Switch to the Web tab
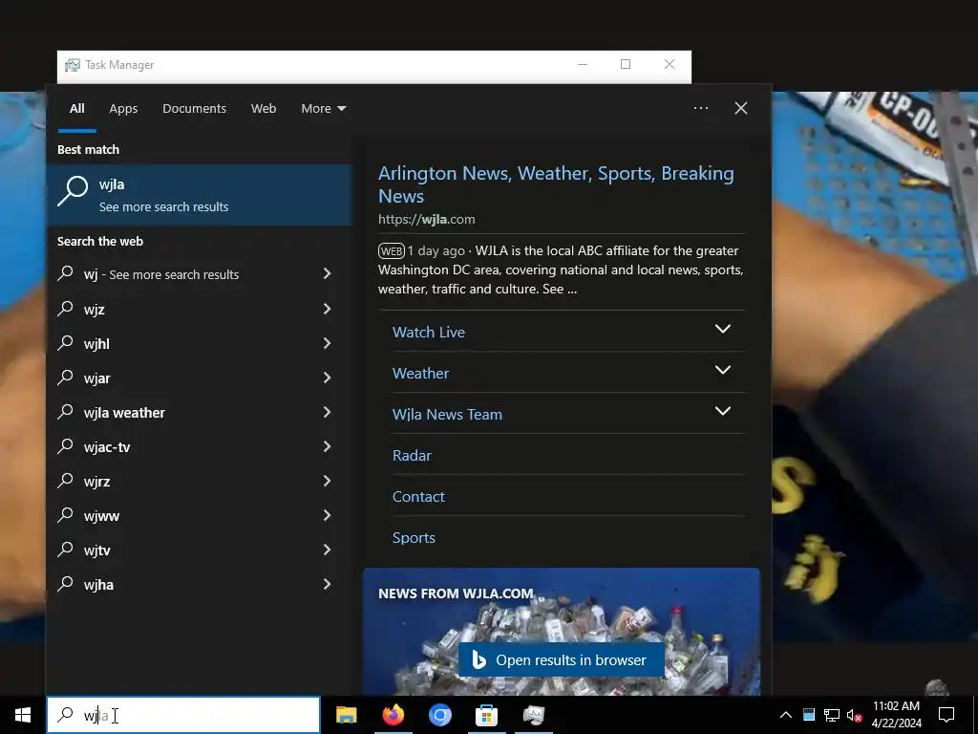Image resolution: width=978 pixels, height=734 pixels. tap(264, 108)
